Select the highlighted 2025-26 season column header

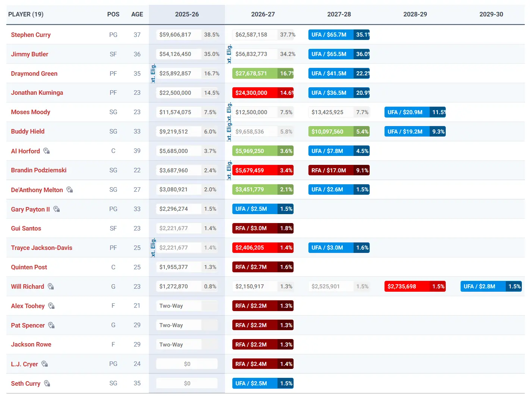[186, 14]
